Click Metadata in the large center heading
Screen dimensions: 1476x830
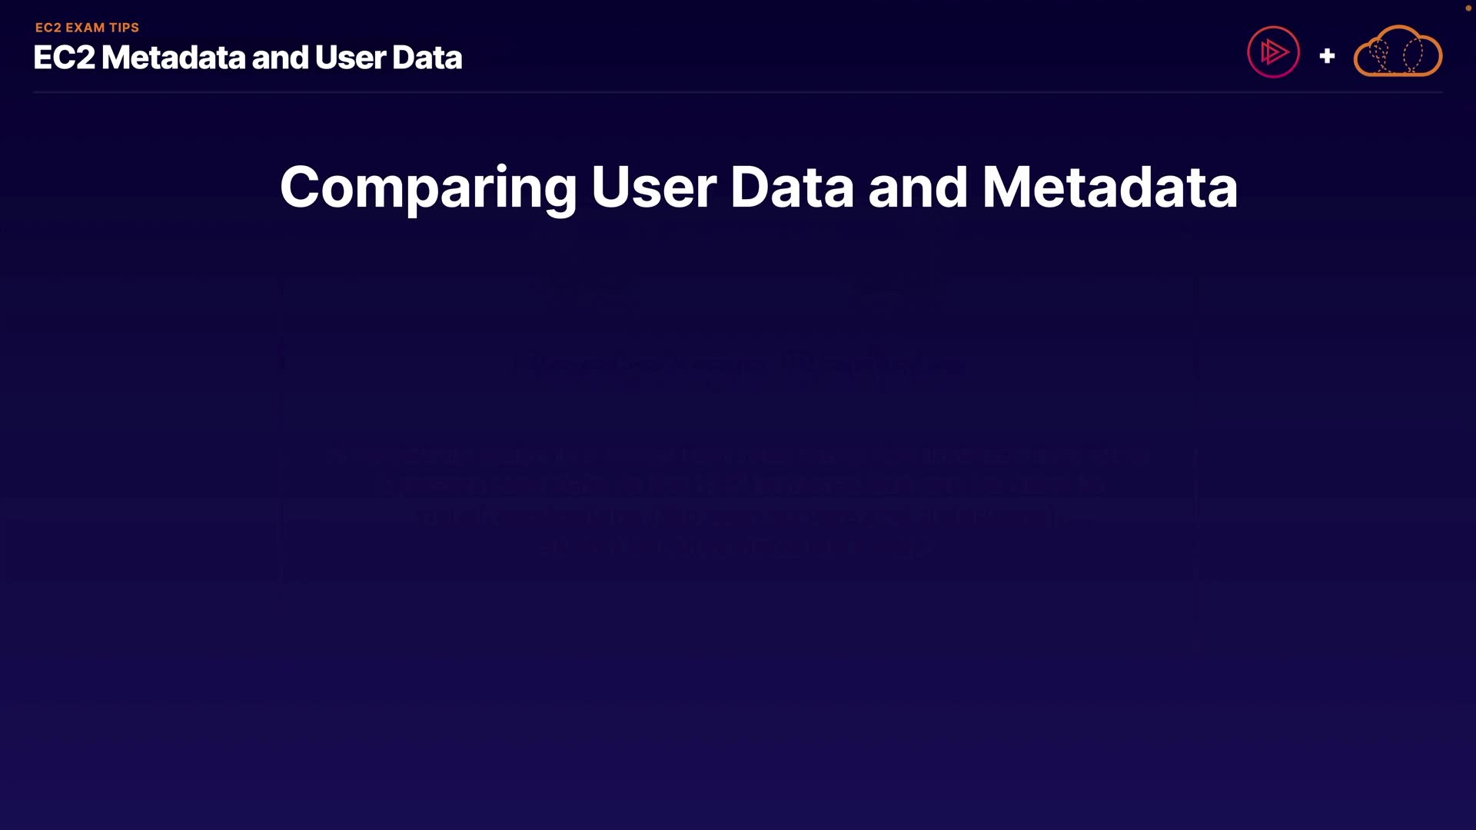[1109, 187]
